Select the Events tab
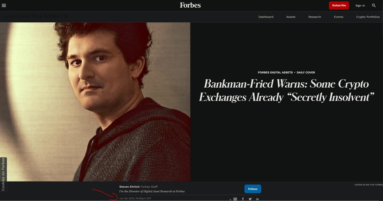 (339, 17)
